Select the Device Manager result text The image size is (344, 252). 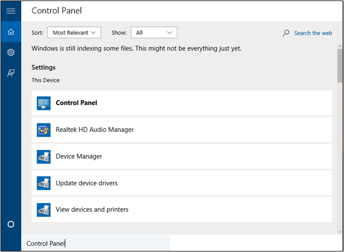point(79,156)
